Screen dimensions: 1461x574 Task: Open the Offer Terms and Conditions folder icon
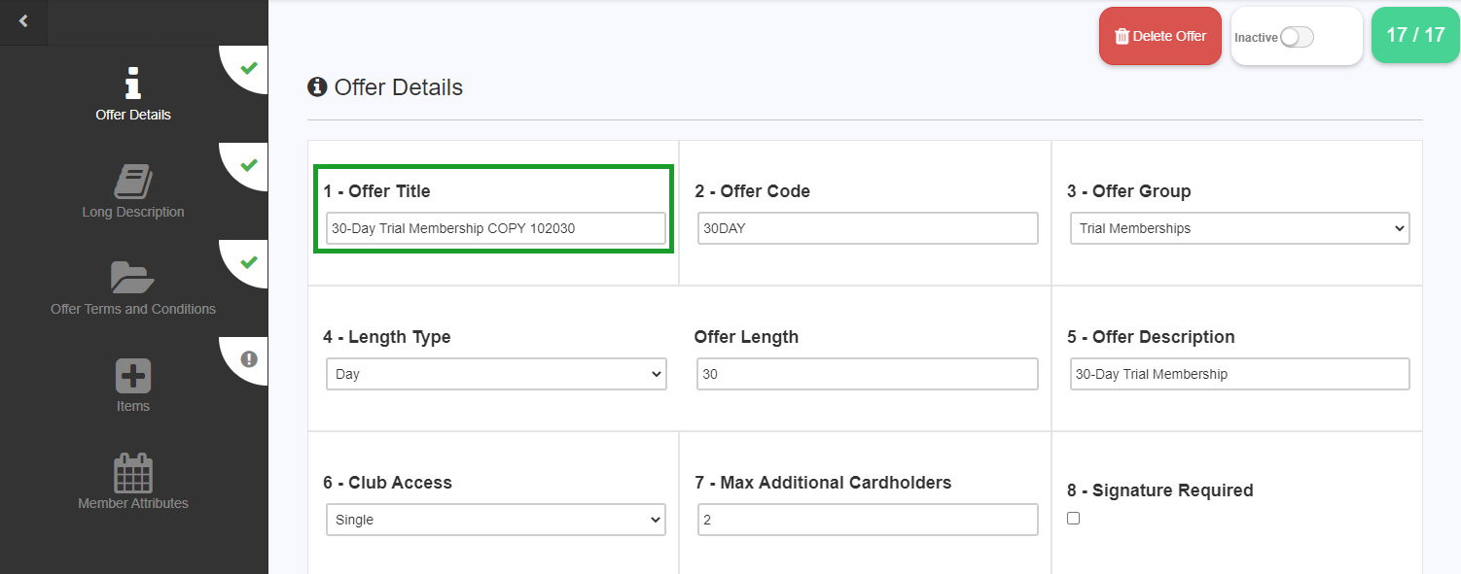click(x=133, y=278)
